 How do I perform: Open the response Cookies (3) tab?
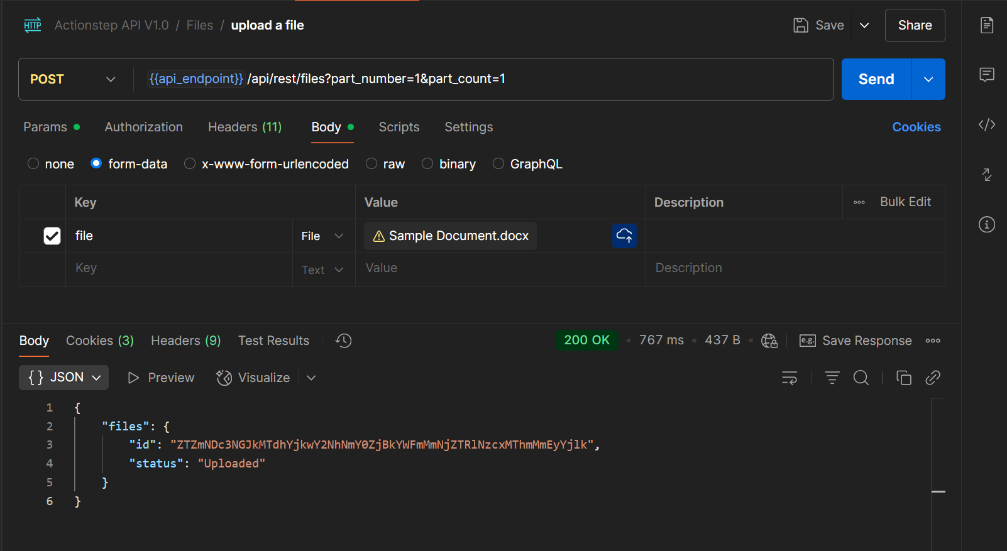[100, 341]
